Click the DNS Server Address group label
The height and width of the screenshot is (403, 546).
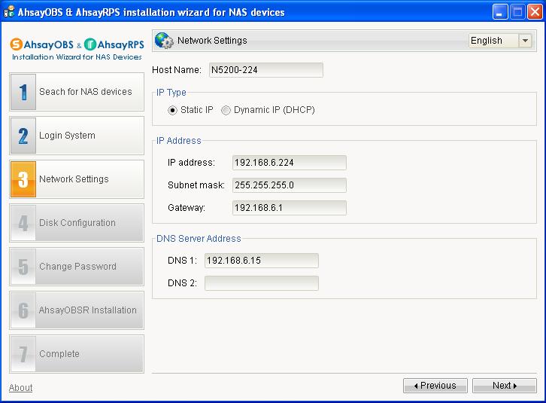(x=199, y=239)
